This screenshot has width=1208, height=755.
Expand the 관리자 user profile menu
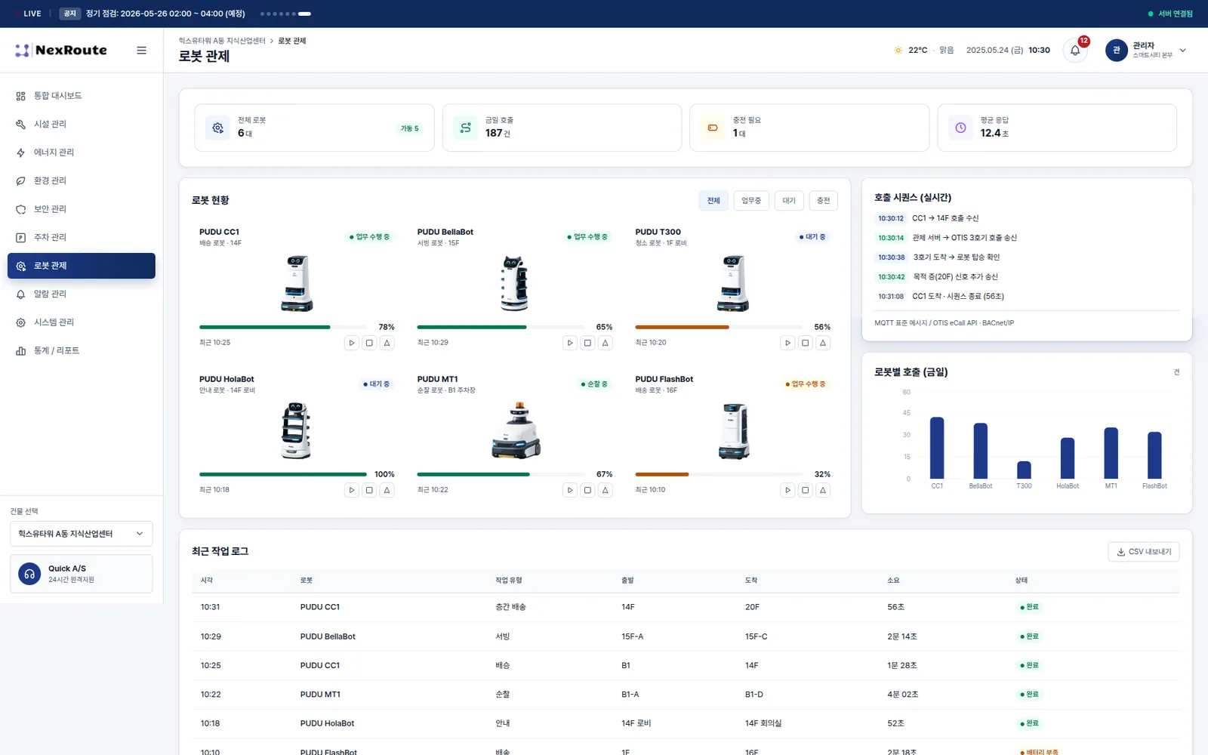pos(1146,51)
